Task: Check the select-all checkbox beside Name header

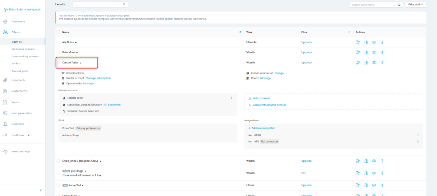Action: (58, 32)
